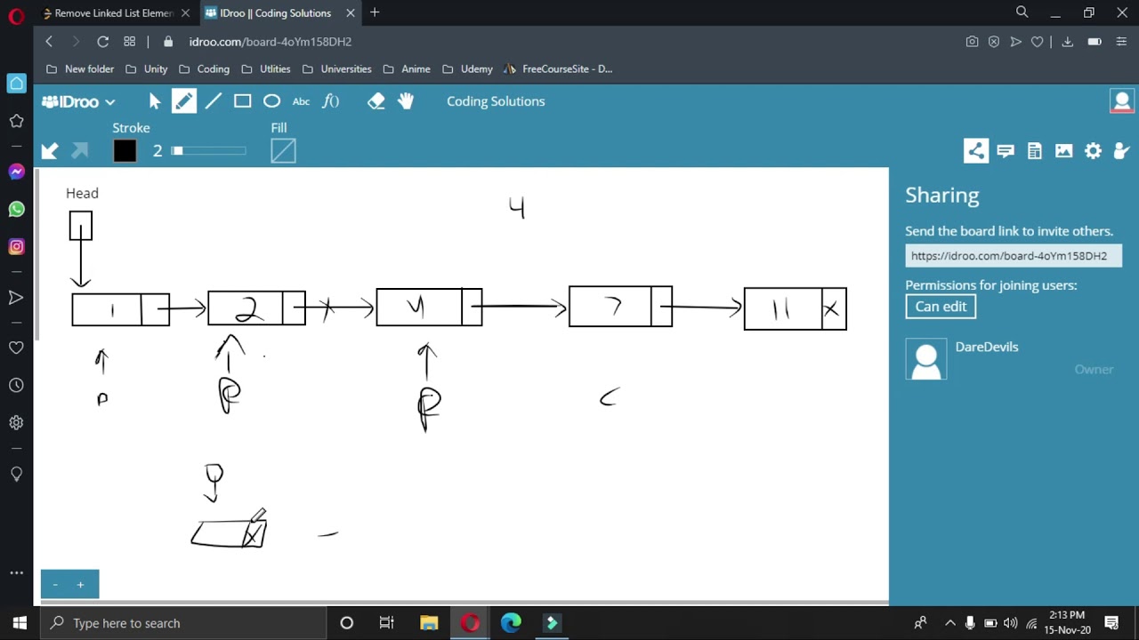Open the Universities bookmarks folder

coord(337,68)
